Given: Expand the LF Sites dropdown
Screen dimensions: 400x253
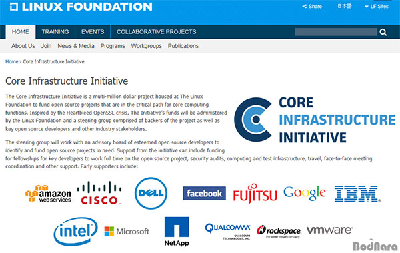Looking at the screenshot, I should point(377,7).
